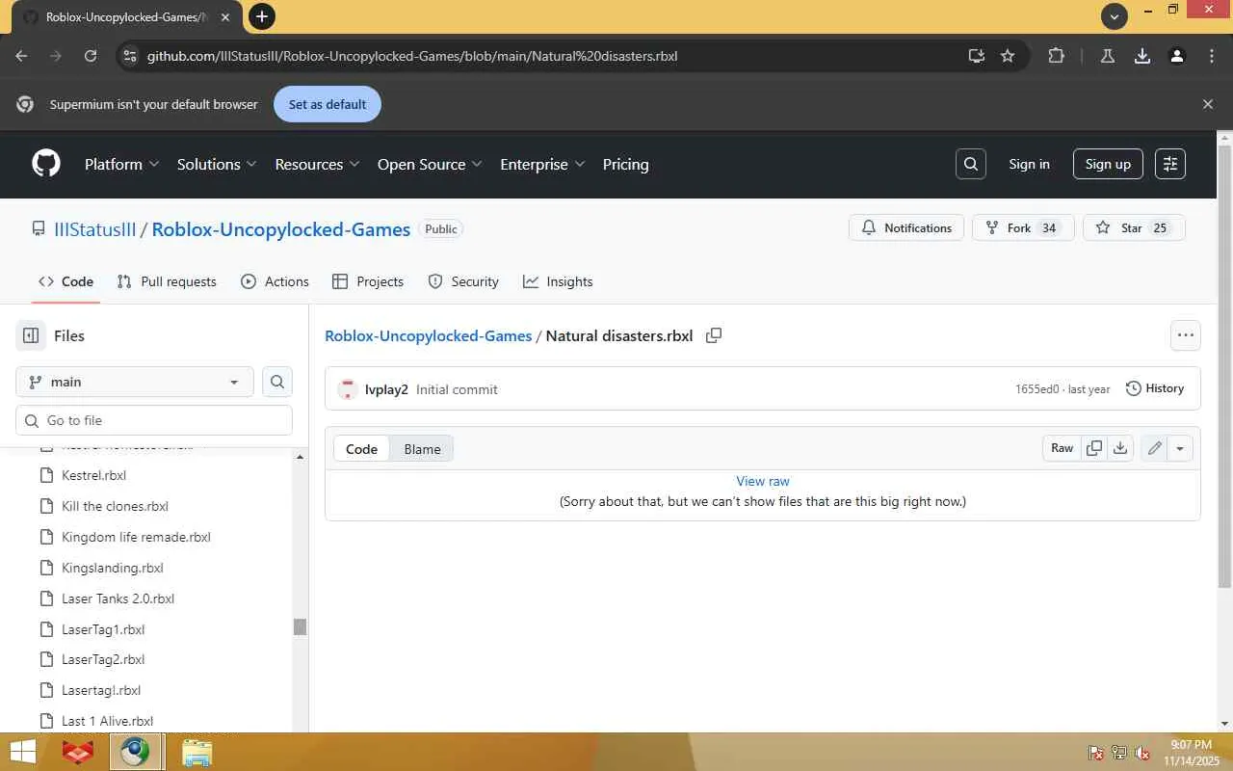1233x771 pixels.
Task: Expand the Enterprise menu
Action: click(x=542, y=164)
